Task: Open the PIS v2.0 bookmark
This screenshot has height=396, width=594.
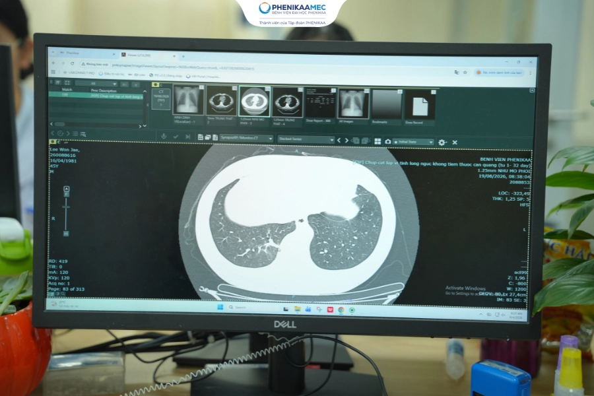Action: tap(166, 76)
